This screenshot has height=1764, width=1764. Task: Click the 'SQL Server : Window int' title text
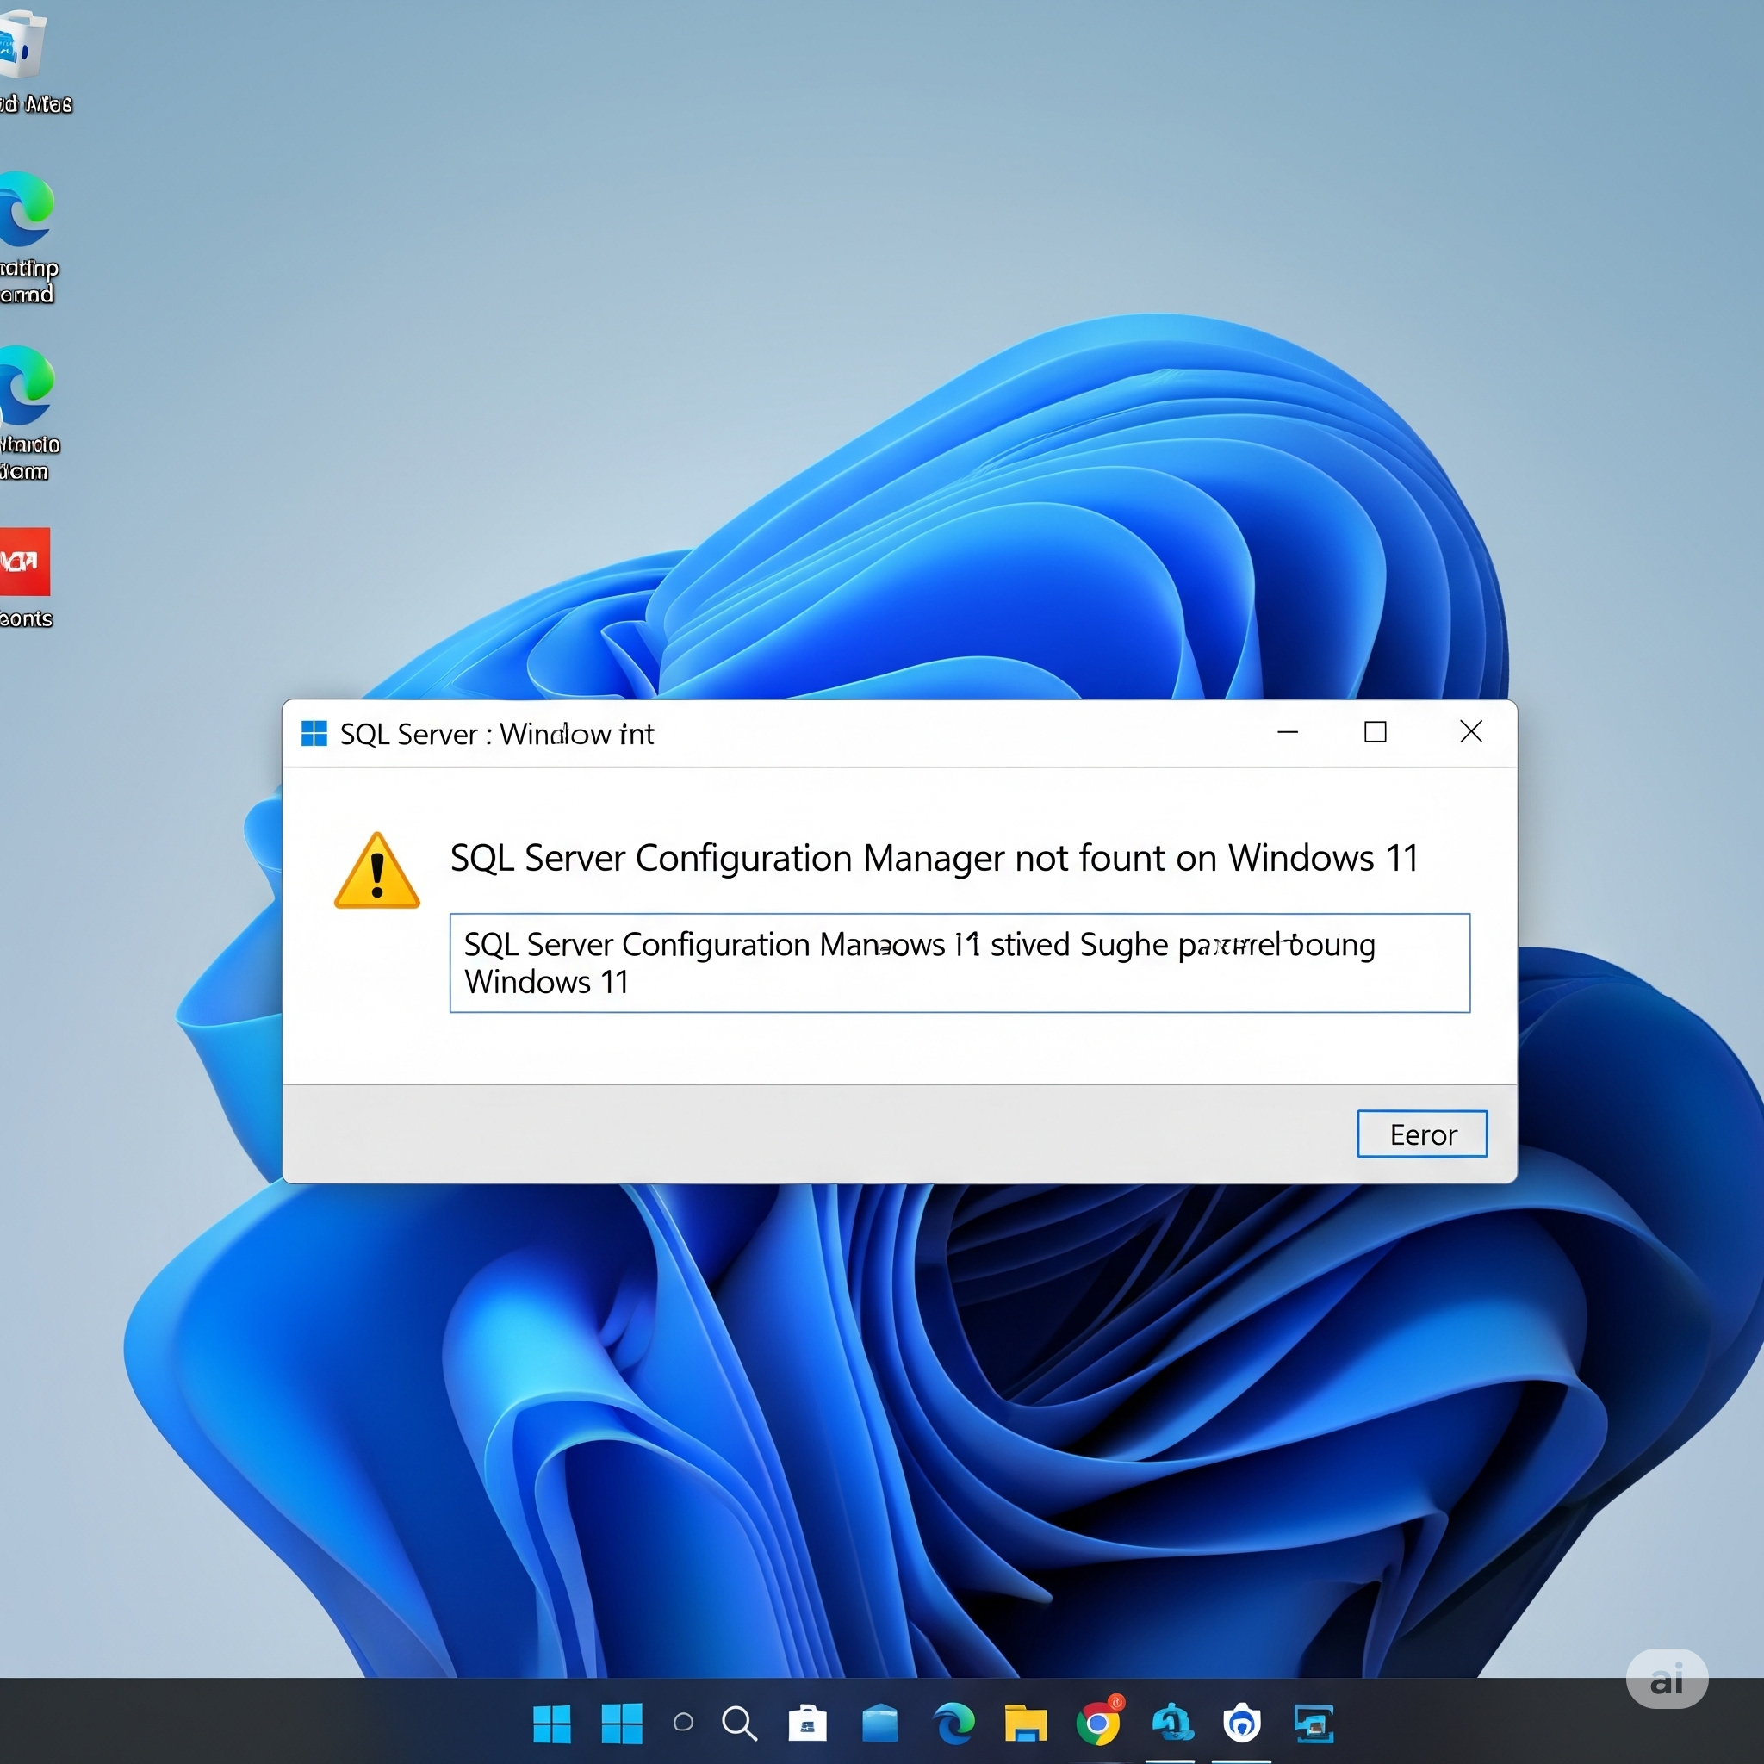[x=497, y=734]
